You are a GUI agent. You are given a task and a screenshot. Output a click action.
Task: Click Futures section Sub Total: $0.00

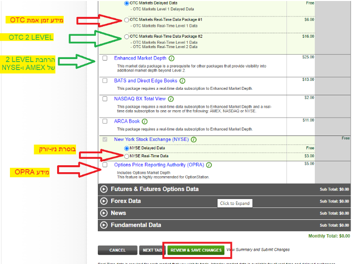pos(334,189)
